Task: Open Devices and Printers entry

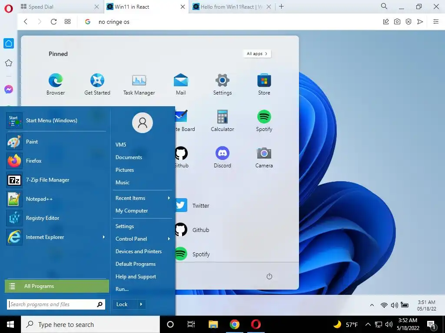Action: point(139,251)
